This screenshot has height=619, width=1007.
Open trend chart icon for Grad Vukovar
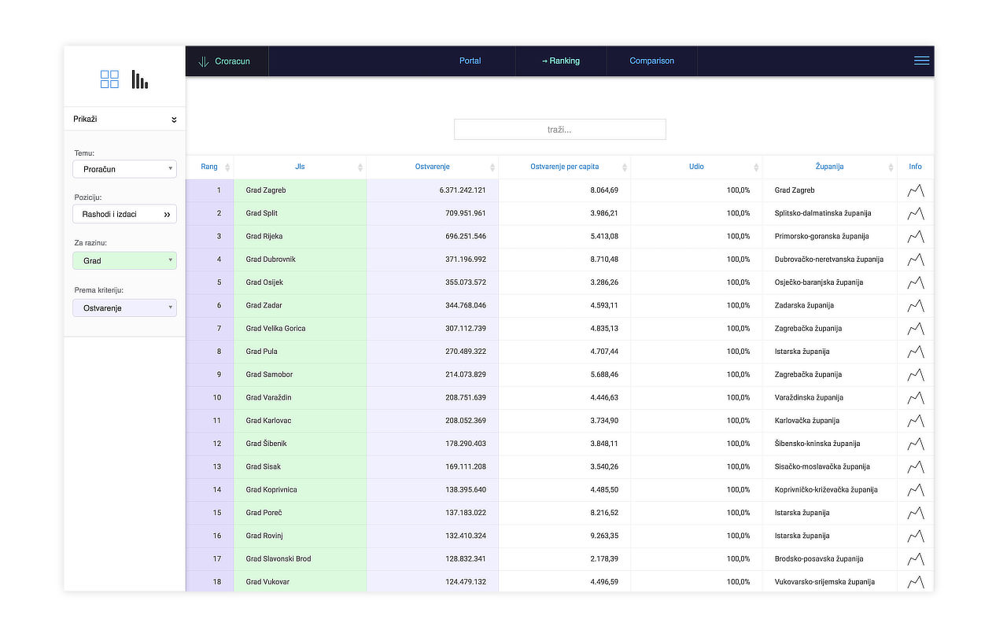(915, 582)
